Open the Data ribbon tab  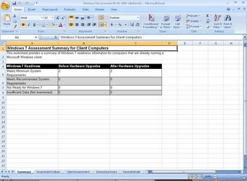coord(85,9)
